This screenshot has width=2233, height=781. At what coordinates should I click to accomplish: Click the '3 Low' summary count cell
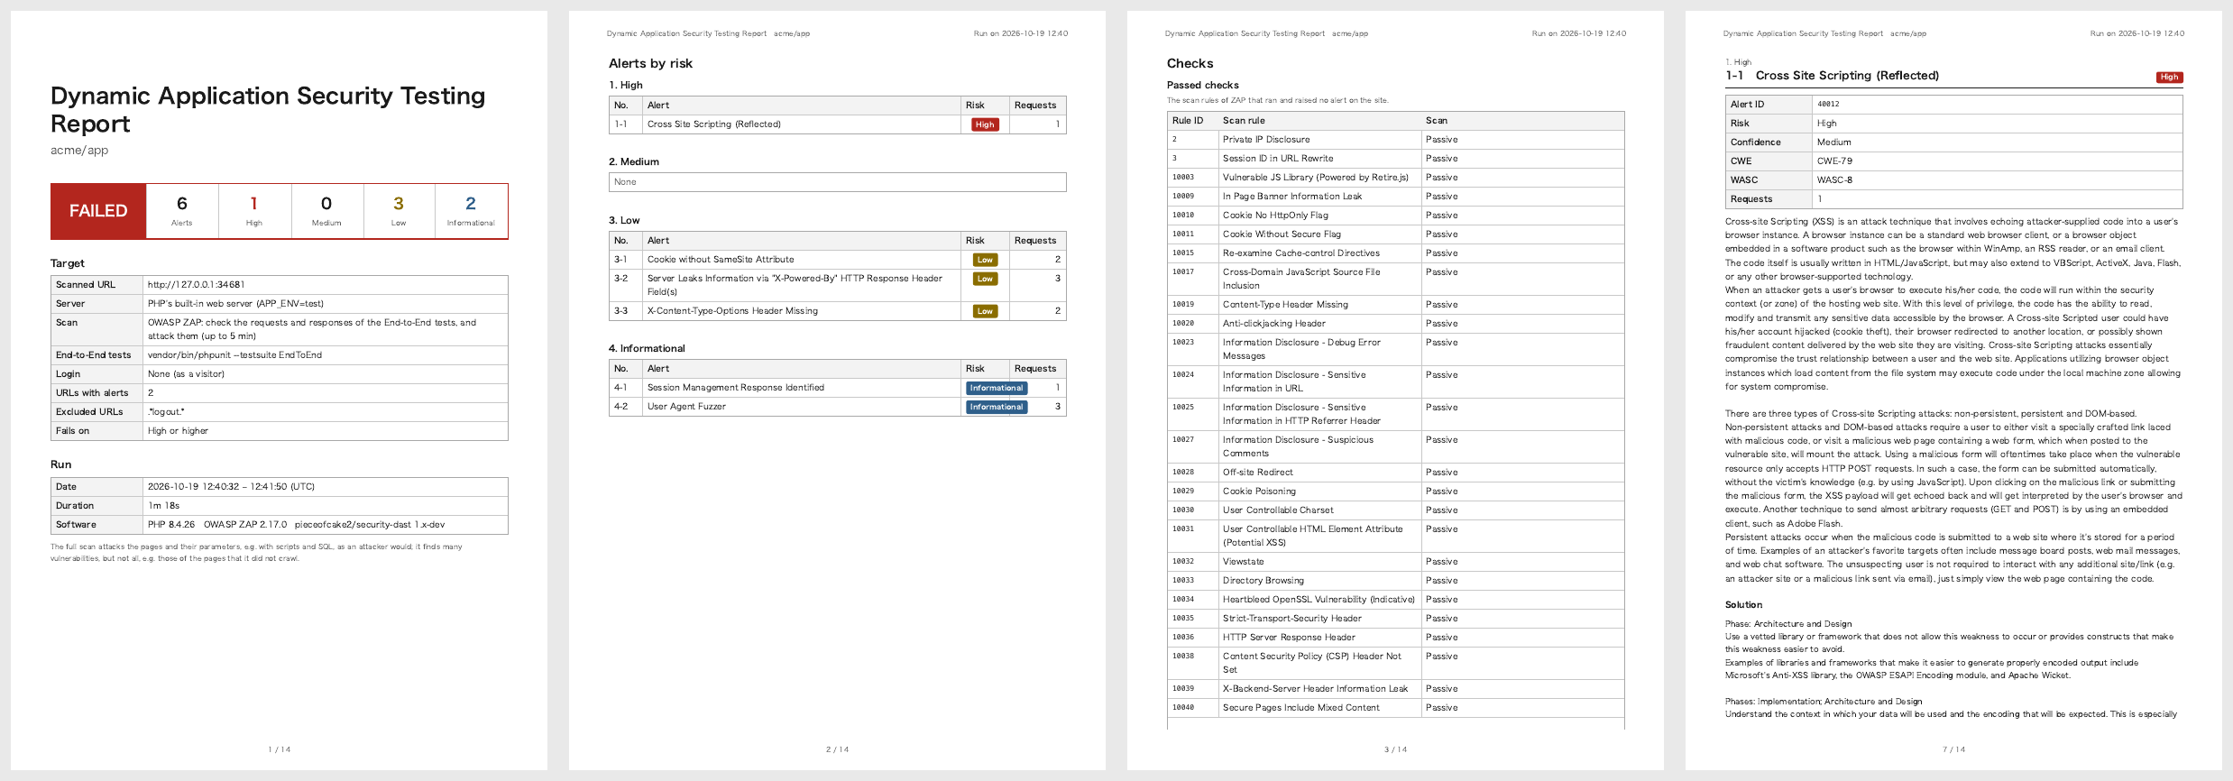tap(399, 211)
